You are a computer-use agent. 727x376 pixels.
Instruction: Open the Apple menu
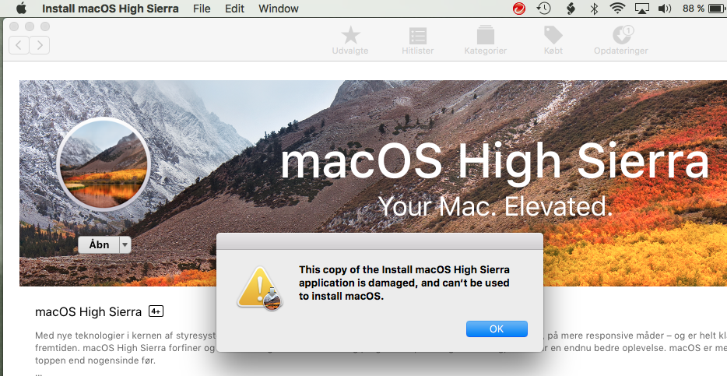click(x=21, y=8)
